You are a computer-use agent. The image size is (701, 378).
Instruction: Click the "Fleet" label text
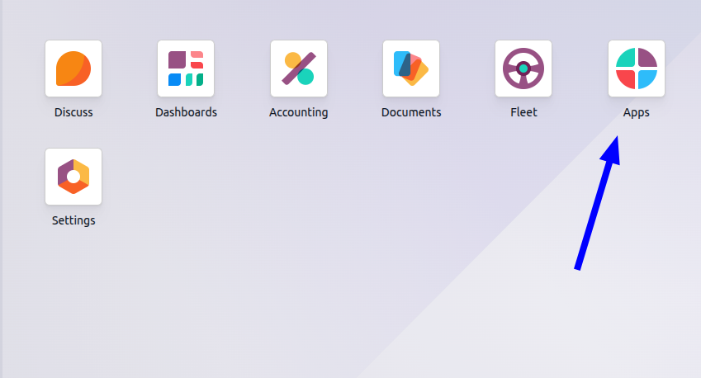tap(523, 112)
